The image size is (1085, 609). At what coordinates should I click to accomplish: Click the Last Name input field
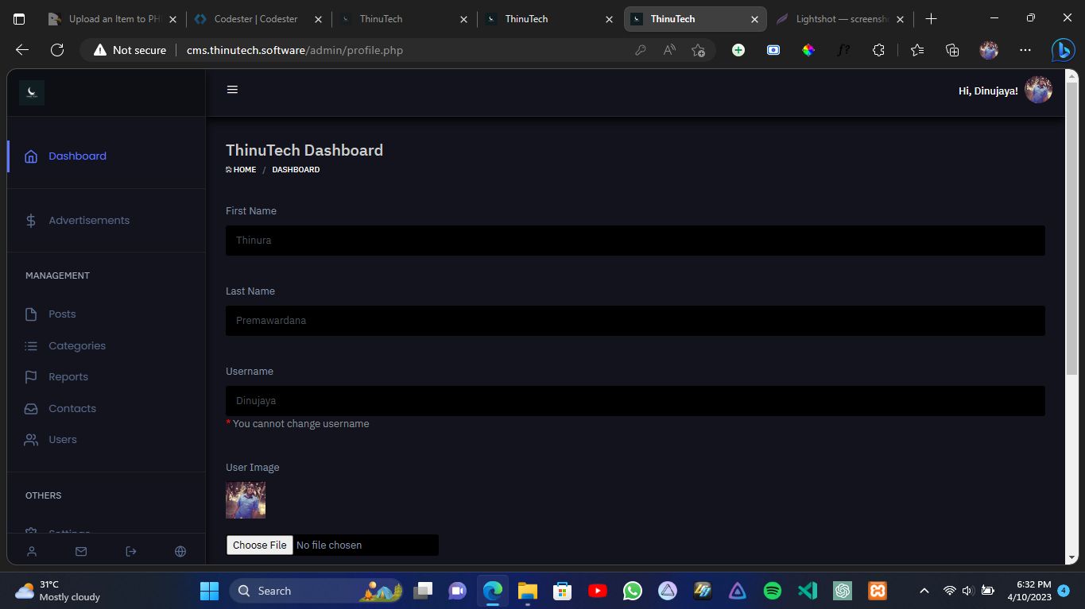coord(635,321)
